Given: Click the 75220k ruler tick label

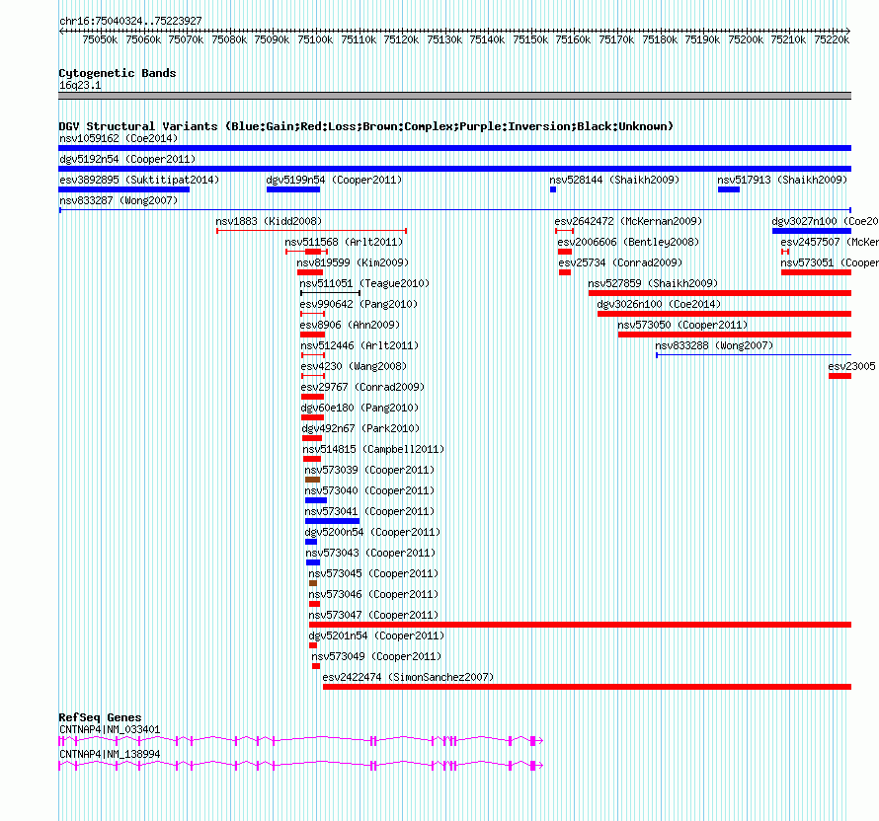Looking at the screenshot, I should [832, 39].
